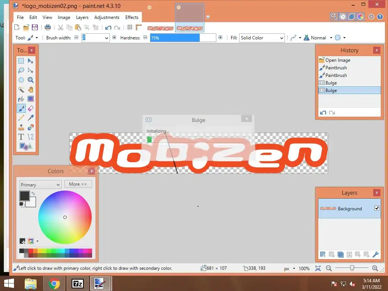
Task: Decrease brush width with minus button
Action: (77, 38)
